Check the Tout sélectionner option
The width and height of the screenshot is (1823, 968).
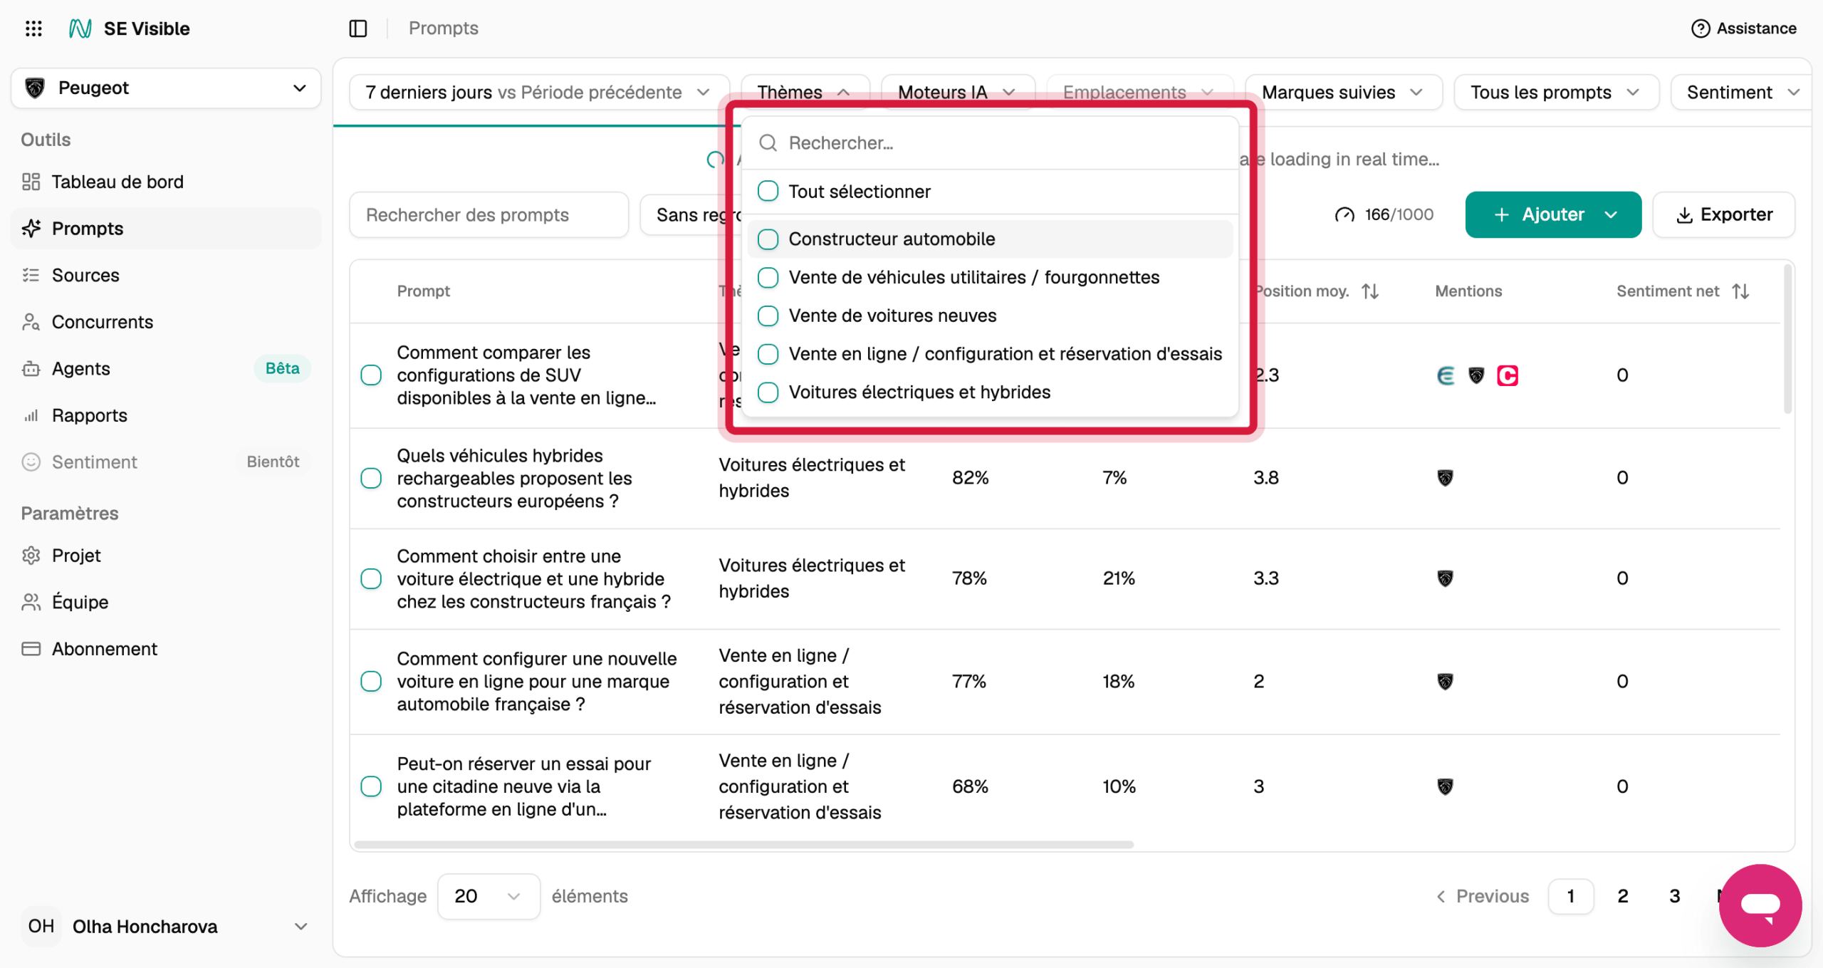pos(768,191)
